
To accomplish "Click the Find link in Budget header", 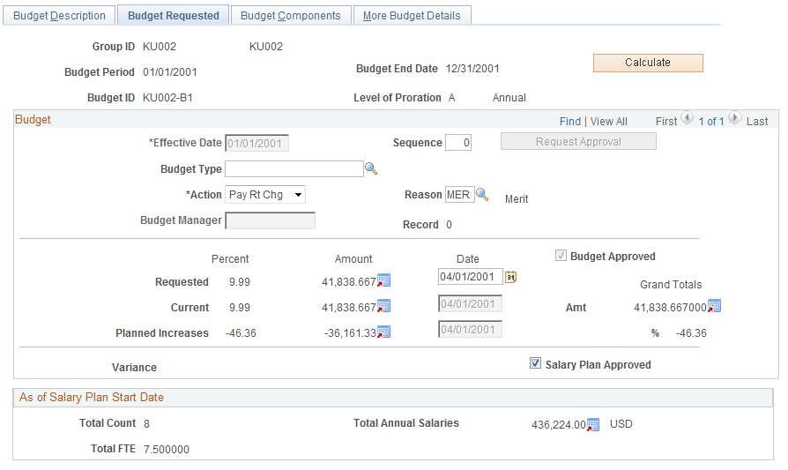I will click(570, 121).
